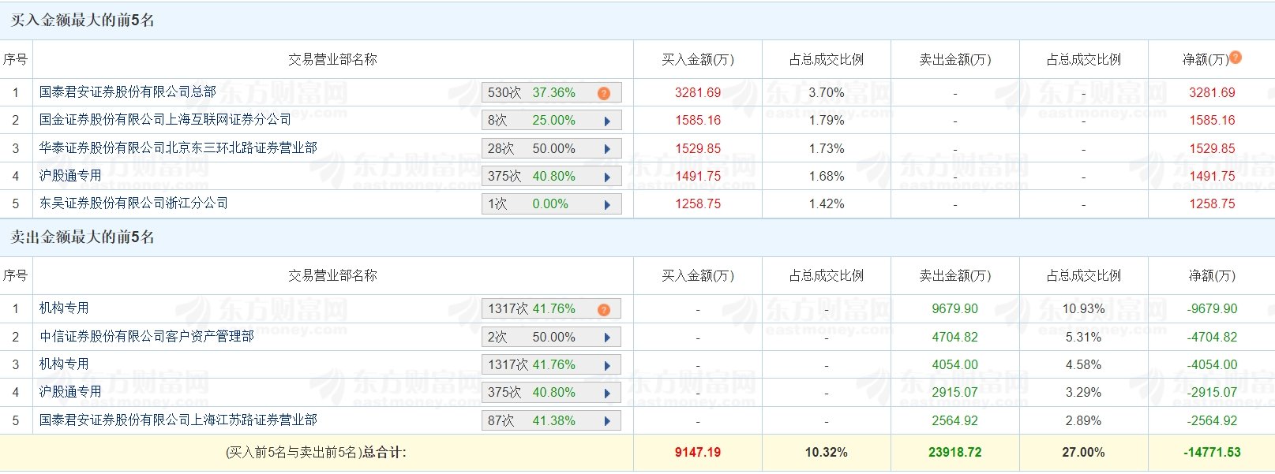Image resolution: width=1275 pixels, height=474 pixels.
Task: Select sell amount 9679.90 cell
Action: pyautogui.click(x=955, y=309)
